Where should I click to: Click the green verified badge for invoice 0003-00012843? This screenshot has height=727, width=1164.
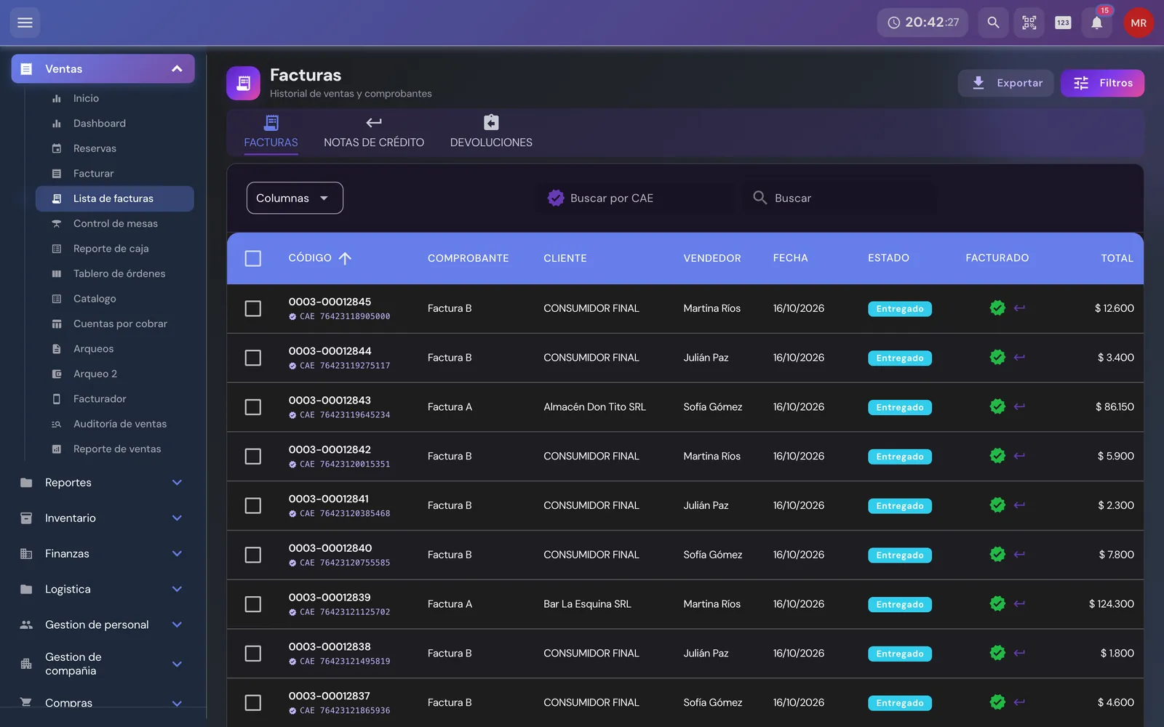(997, 406)
